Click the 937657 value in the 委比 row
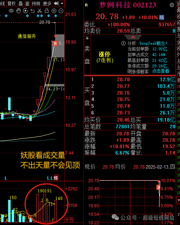Viewport: 180px width, 225px height. 167,24
